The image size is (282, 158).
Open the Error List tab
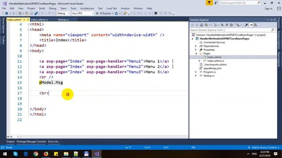[54, 141]
